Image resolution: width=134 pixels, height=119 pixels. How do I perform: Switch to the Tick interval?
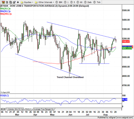pyautogui.click(x=97, y=2)
